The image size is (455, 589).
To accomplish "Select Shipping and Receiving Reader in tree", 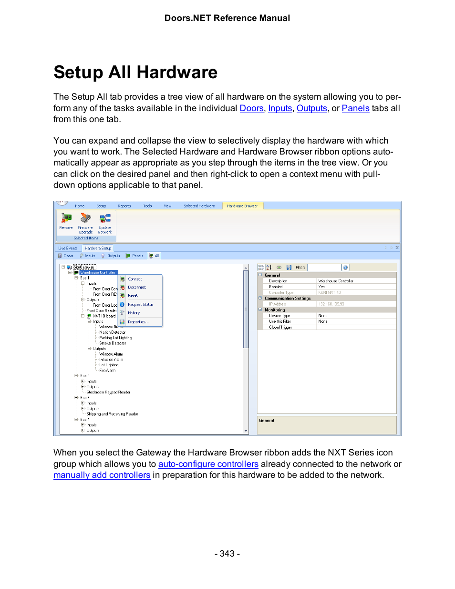I will [x=112, y=414].
